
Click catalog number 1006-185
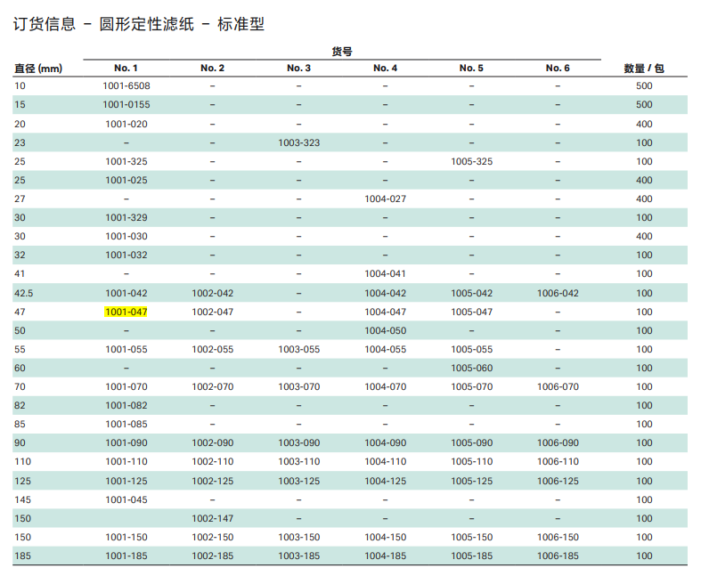[x=558, y=556]
